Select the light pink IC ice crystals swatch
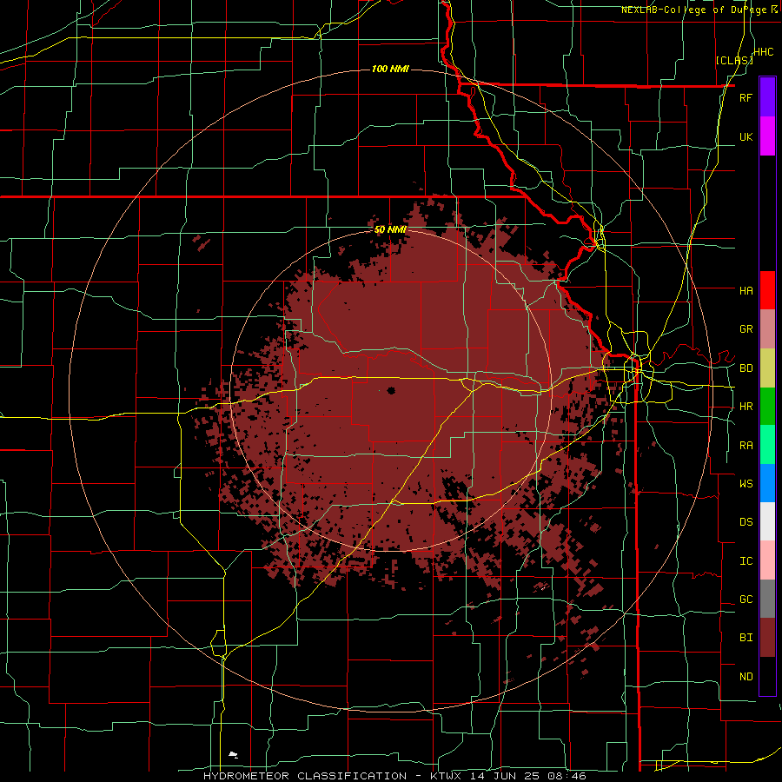The image size is (782, 782). (x=767, y=560)
